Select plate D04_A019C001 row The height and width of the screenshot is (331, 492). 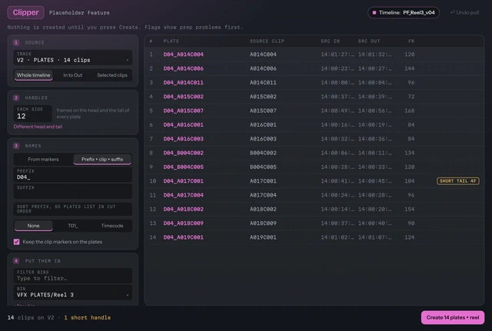[314, 237]
